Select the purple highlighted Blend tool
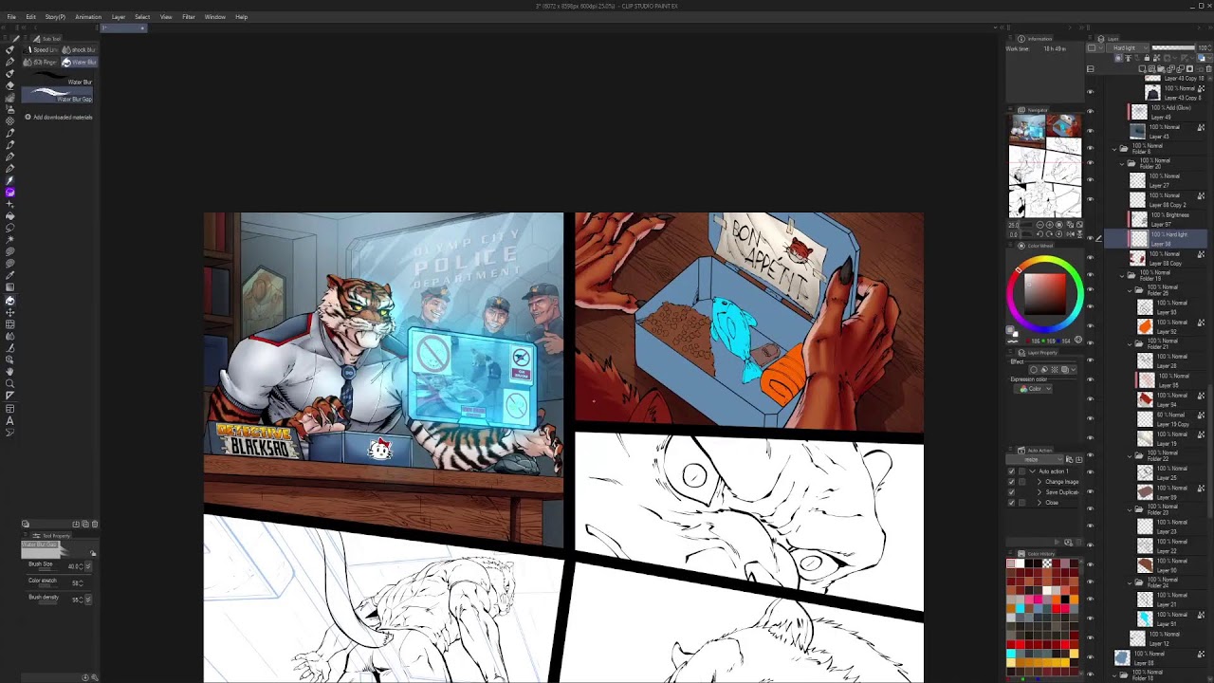 [9, 192]
